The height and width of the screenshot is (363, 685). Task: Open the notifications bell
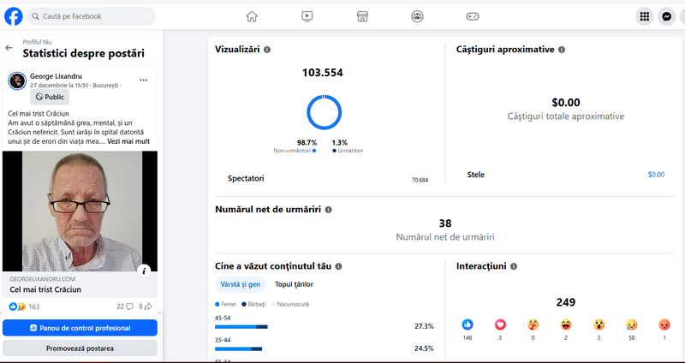pyautogui.click(x=682, y=16)
